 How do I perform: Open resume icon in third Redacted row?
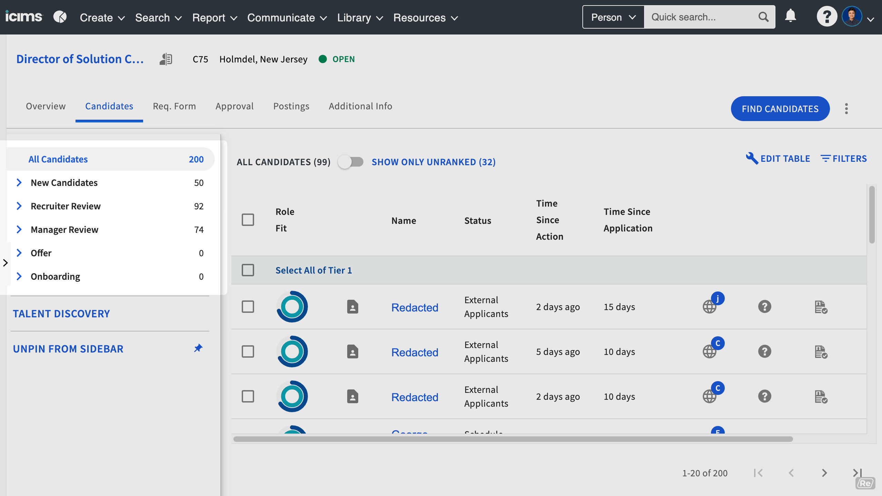coord(352,396)
